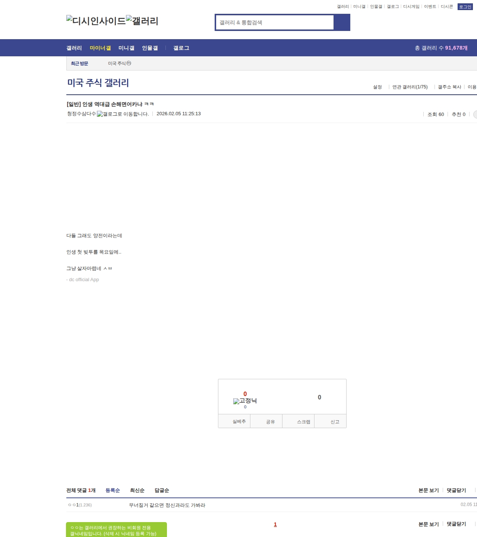Open 갤로그 link in the top utility bar
This screenshot has height=537, width=477.
(x=393, y=7)
